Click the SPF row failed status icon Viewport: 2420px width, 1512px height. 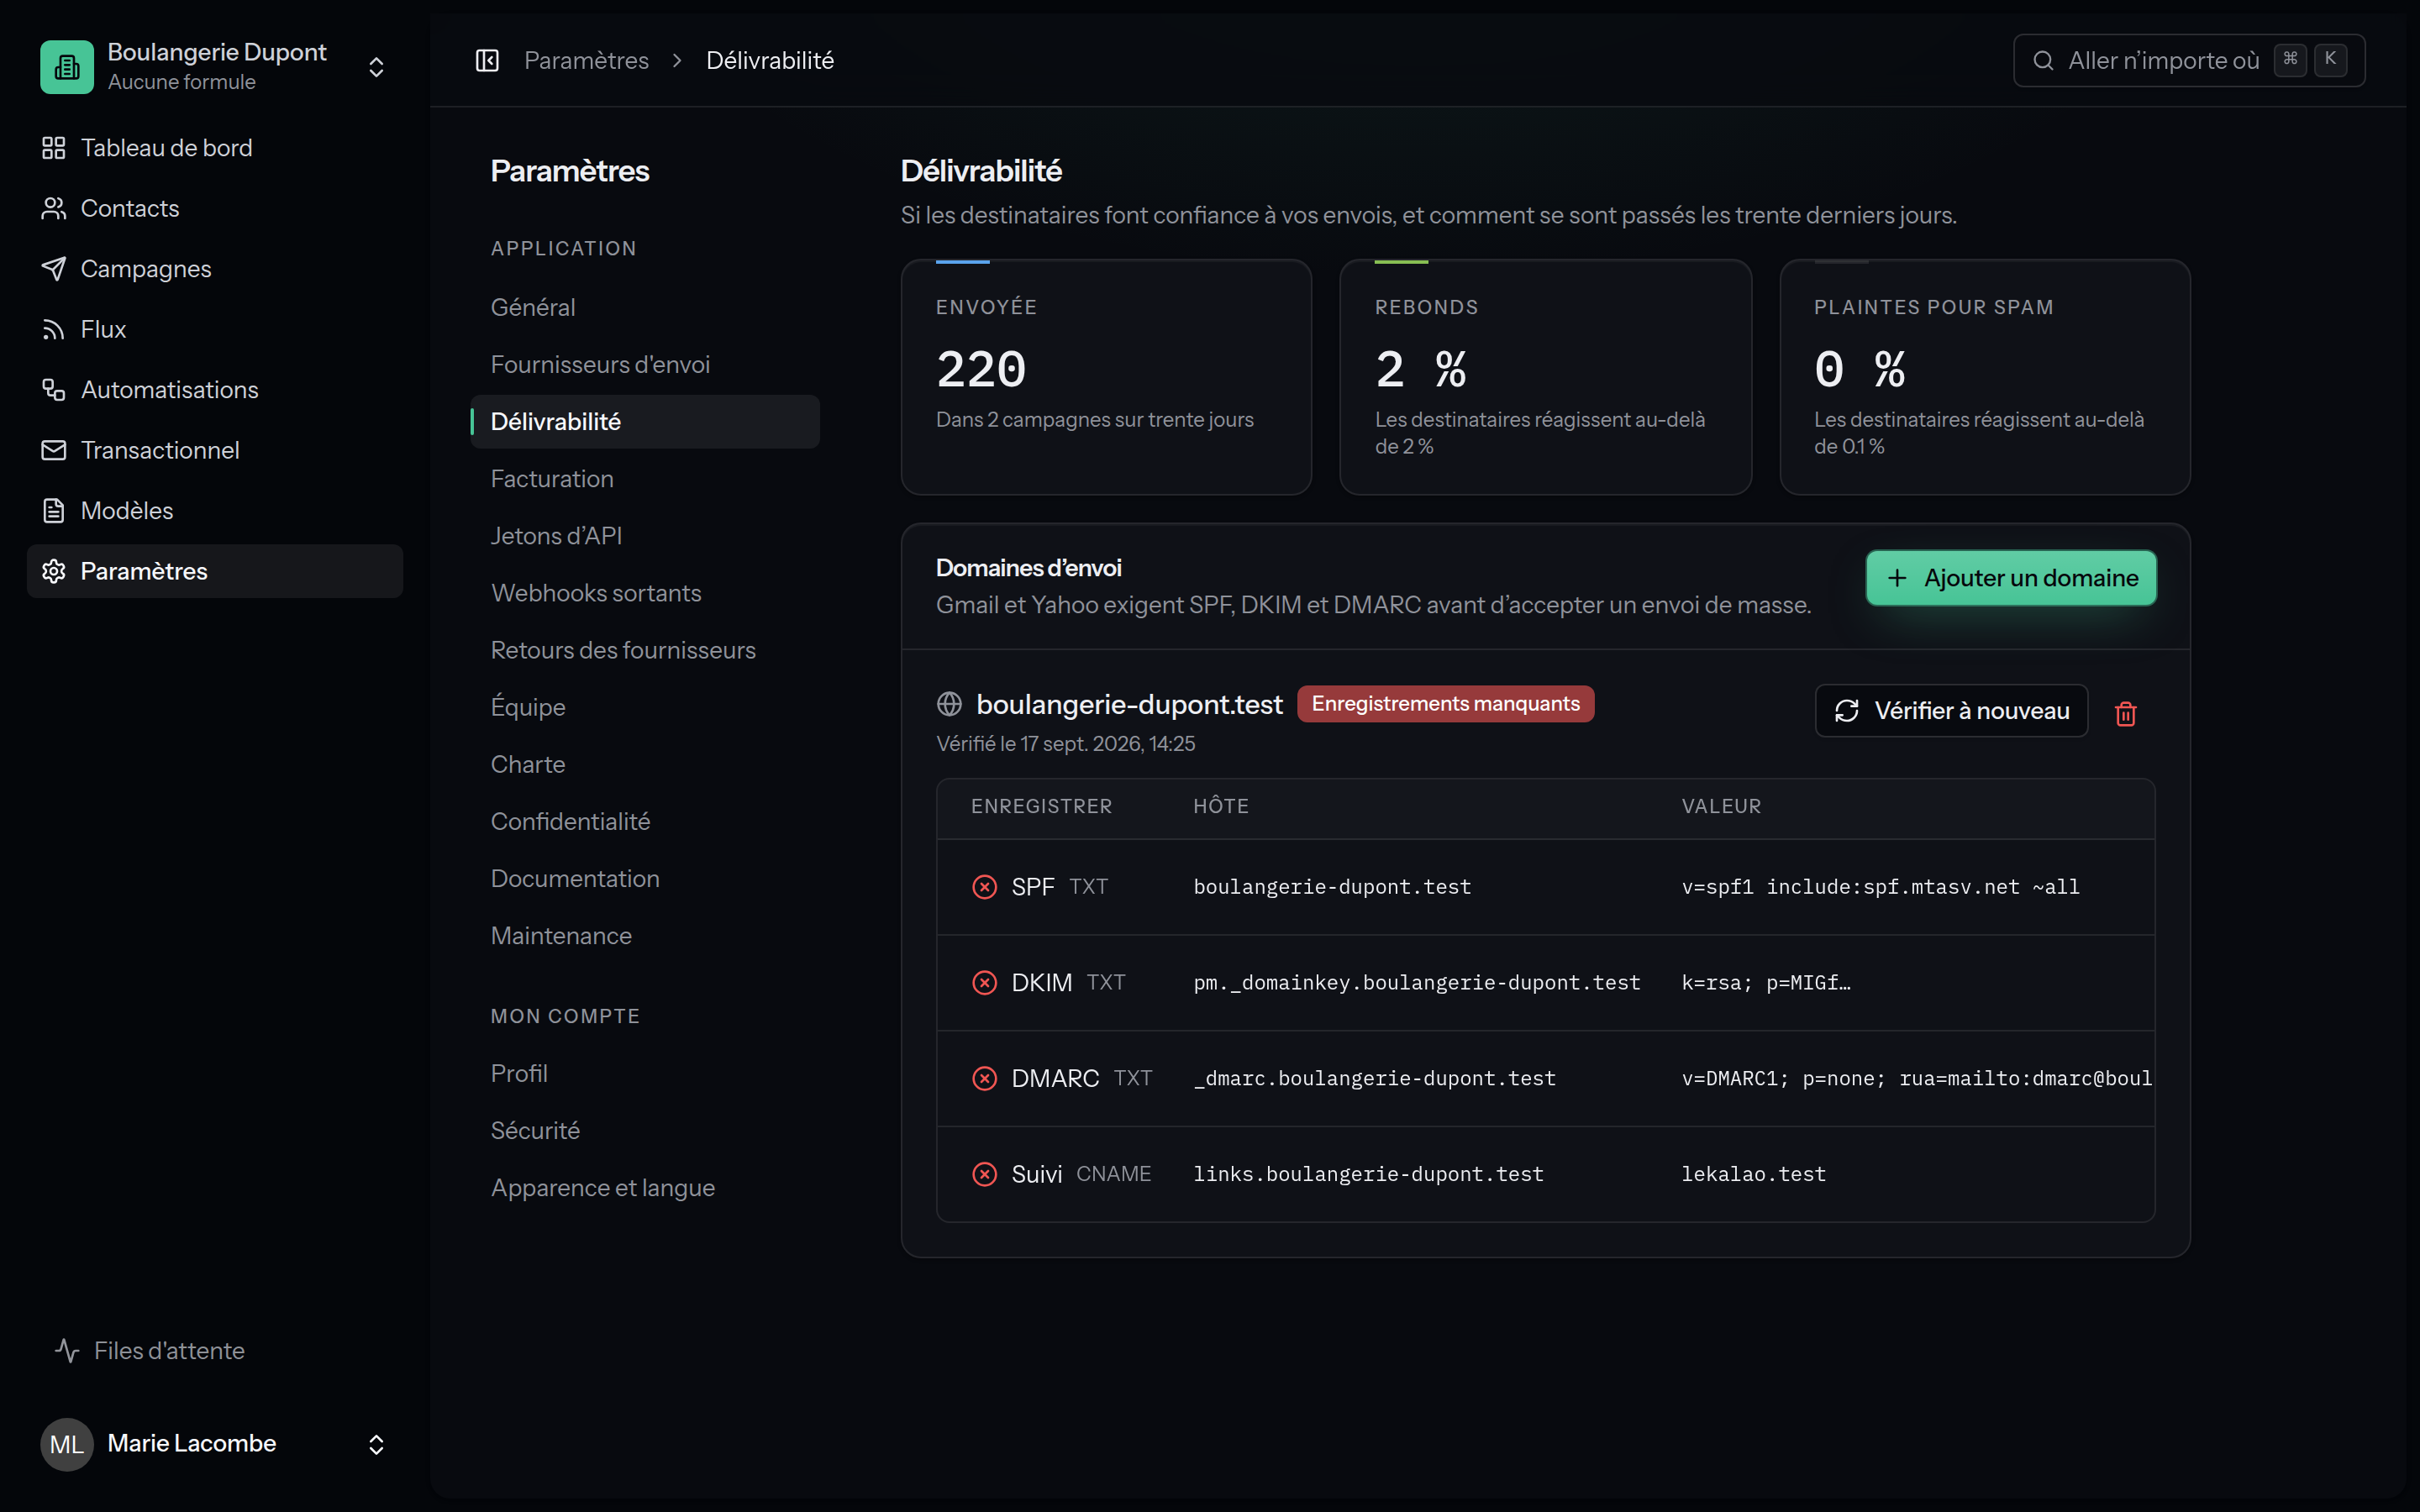[x=985, y=887]
